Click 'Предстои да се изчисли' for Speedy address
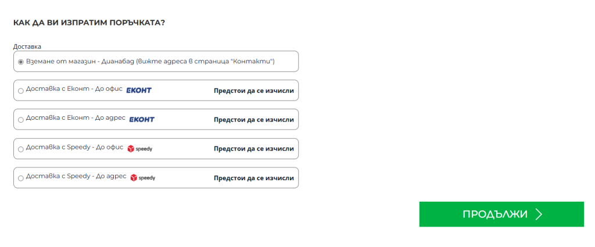This screenshot has height=247, width=595. point(254,178)
